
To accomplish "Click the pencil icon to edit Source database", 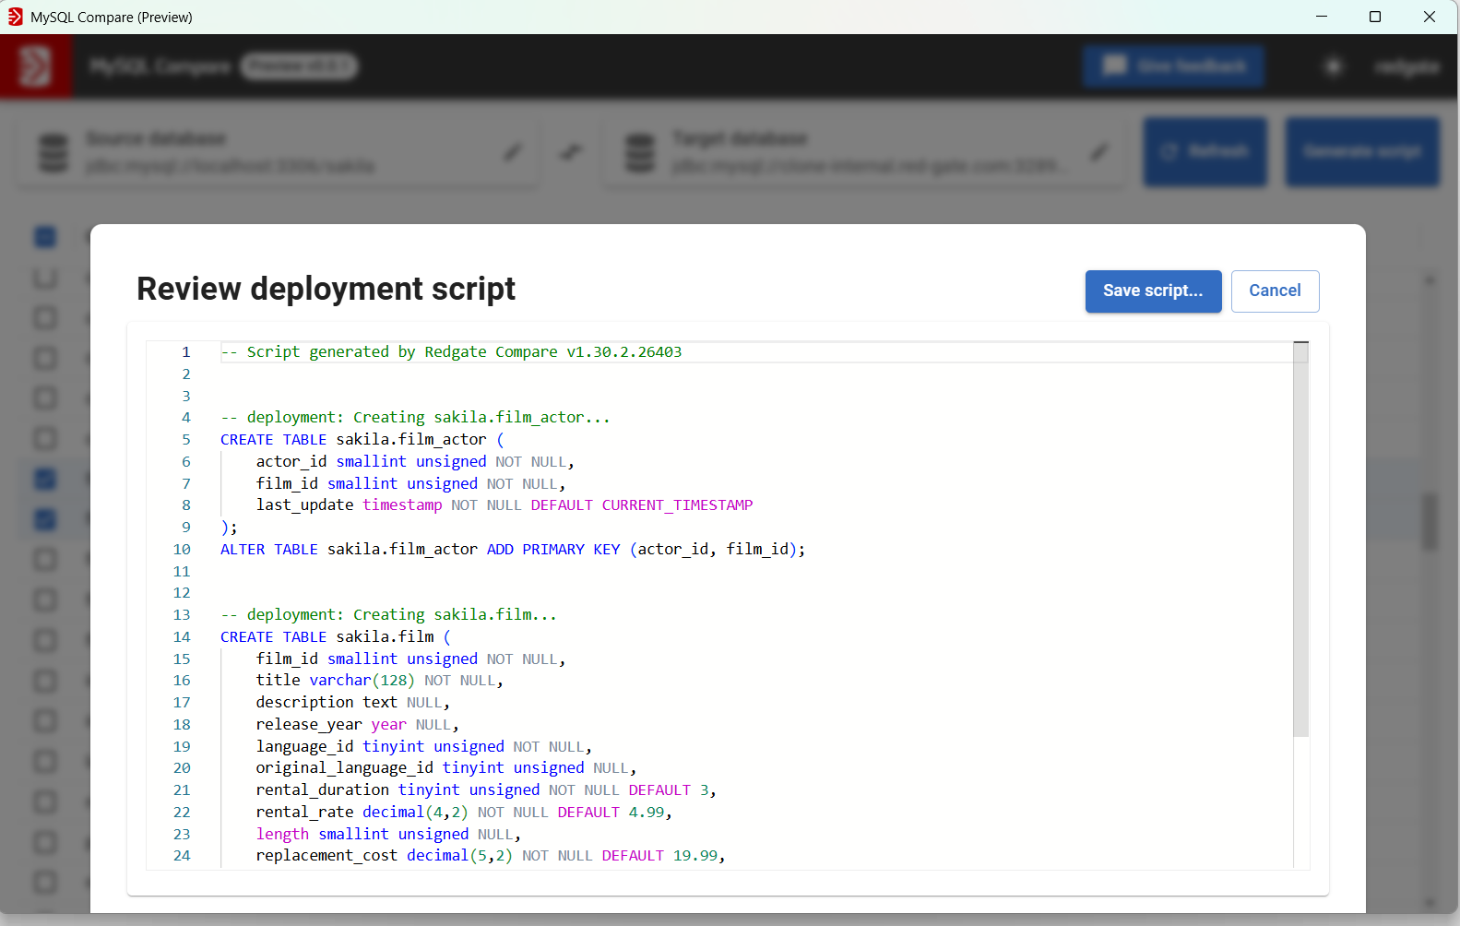I will (x=513, y=152).
